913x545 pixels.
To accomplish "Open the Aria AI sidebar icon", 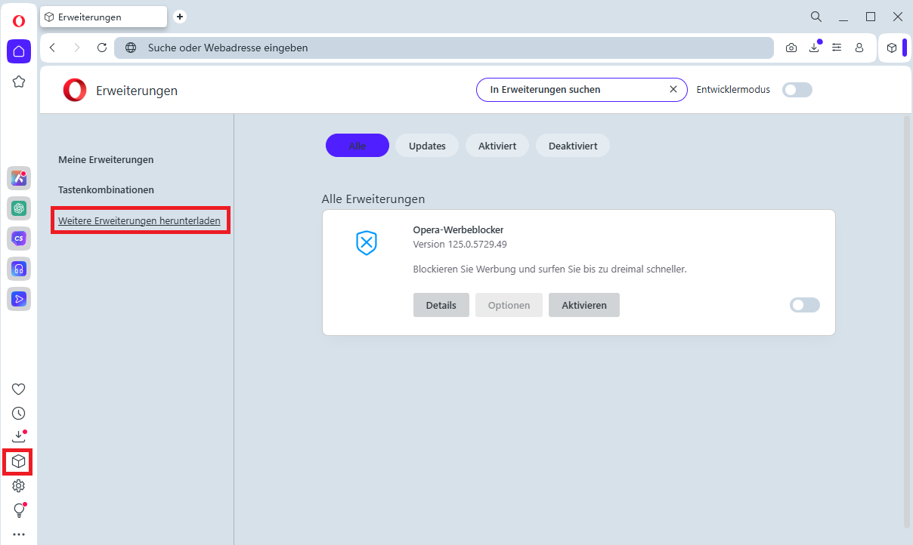I will [19, 178].
